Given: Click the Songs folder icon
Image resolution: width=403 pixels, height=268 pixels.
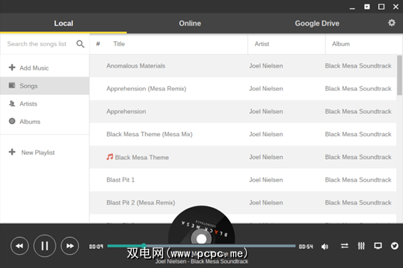Looking at the screenshot, I should (12, 85).
